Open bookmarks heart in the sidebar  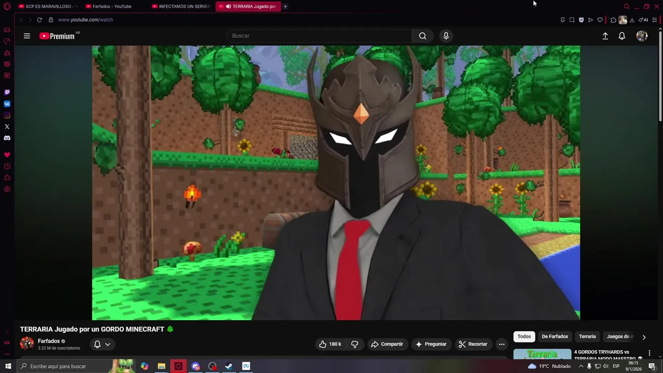(x=7, y=155)
